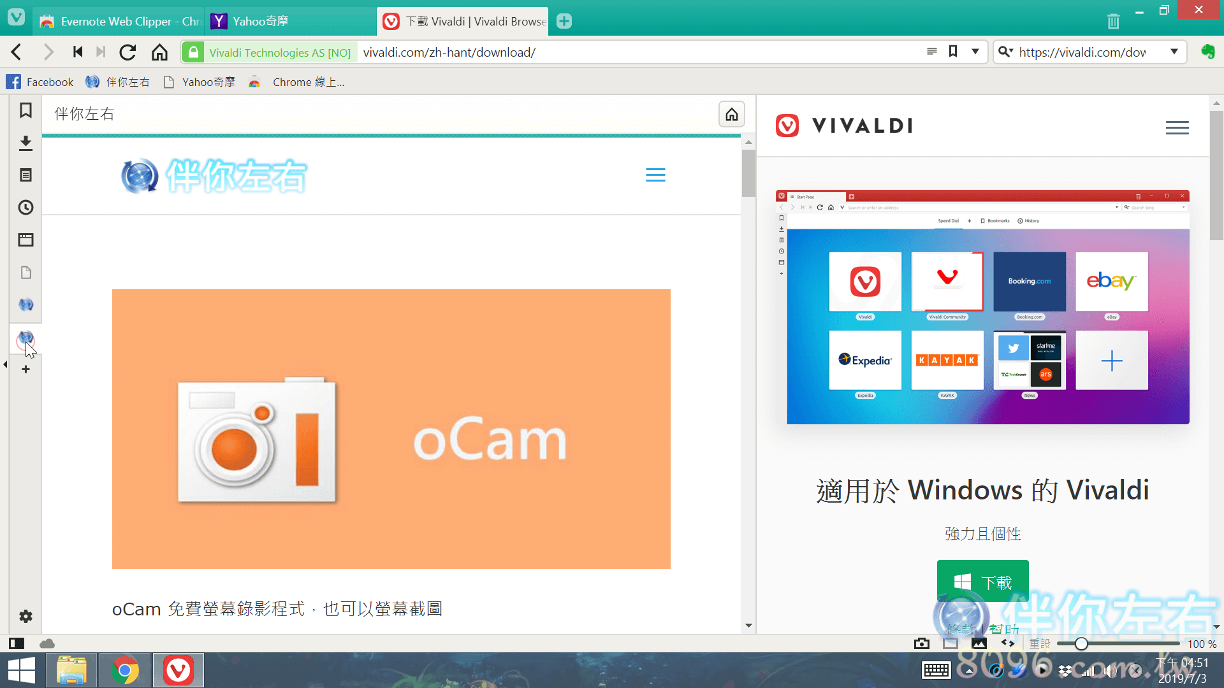1224x688 pixels.
Task: Open the oCam 免費螢幕錄影程式 article title
Action: (277, 609)
